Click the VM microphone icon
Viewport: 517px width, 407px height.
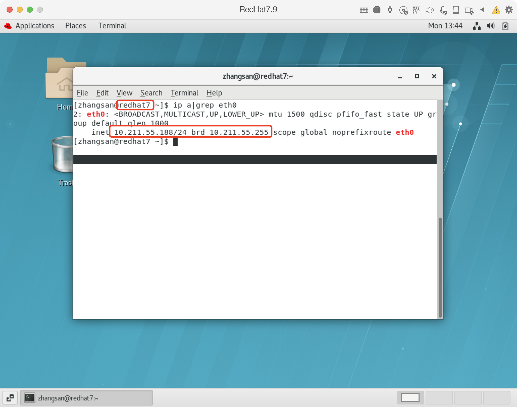(443, 10)
